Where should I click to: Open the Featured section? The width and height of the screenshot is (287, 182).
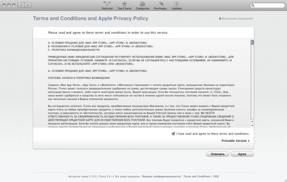point(107,5)
